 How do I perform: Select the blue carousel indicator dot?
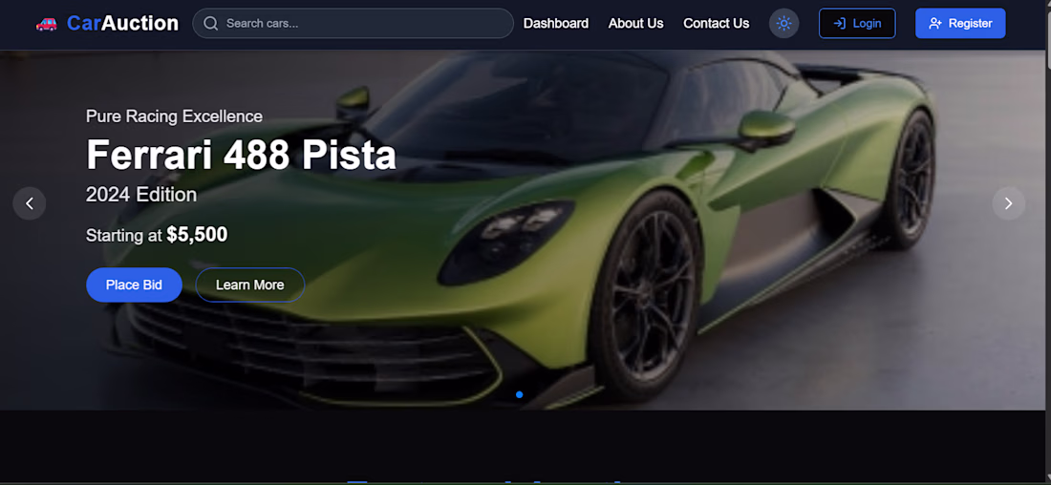(520, 394)
